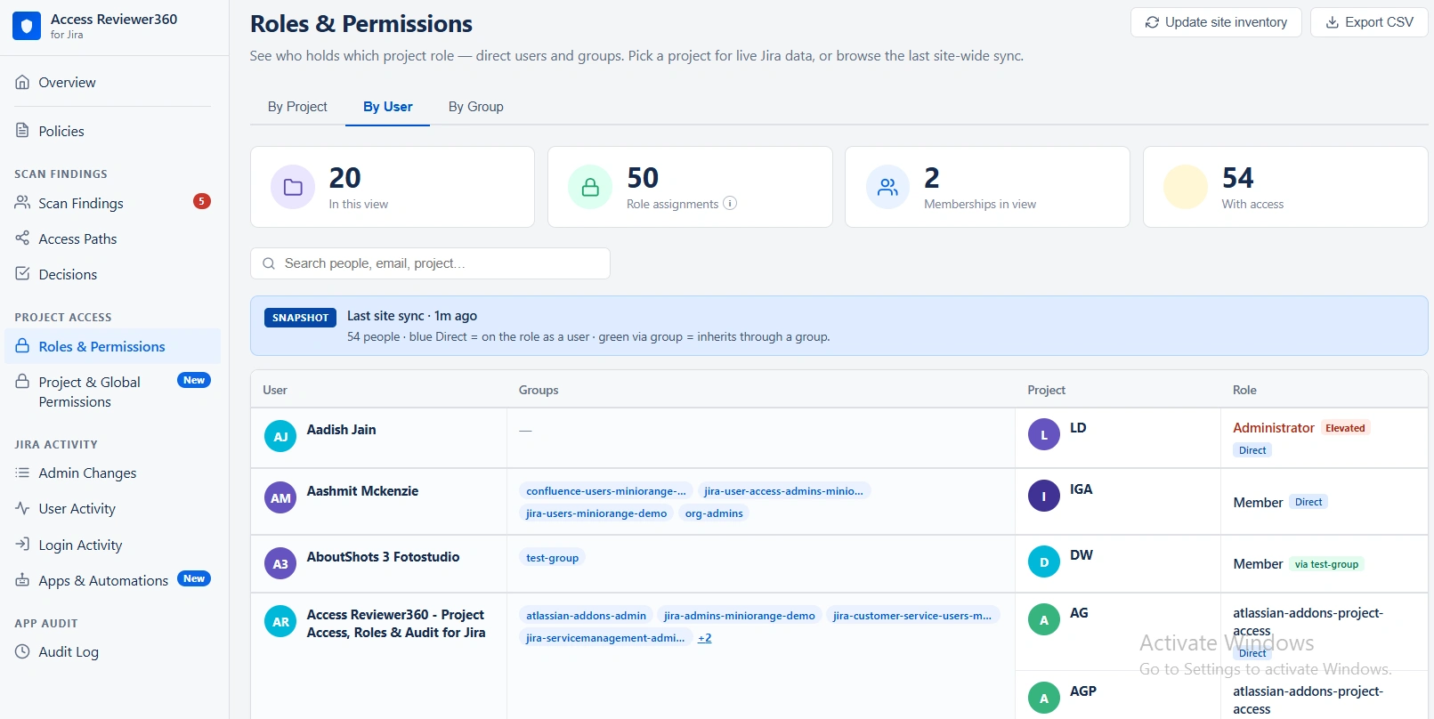Click the Policies document icon
This screenshot has height=719, width=1434.
coord(22,131)
